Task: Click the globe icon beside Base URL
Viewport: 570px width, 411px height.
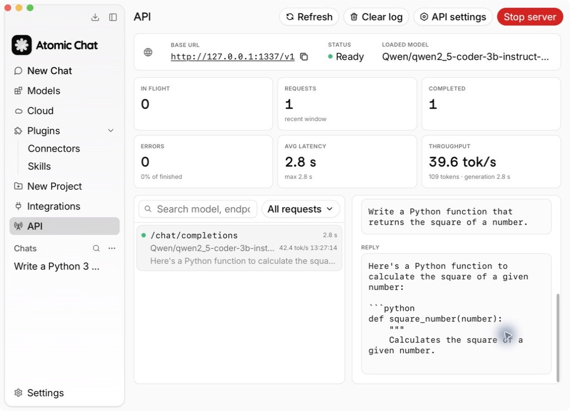Action: 148,52
